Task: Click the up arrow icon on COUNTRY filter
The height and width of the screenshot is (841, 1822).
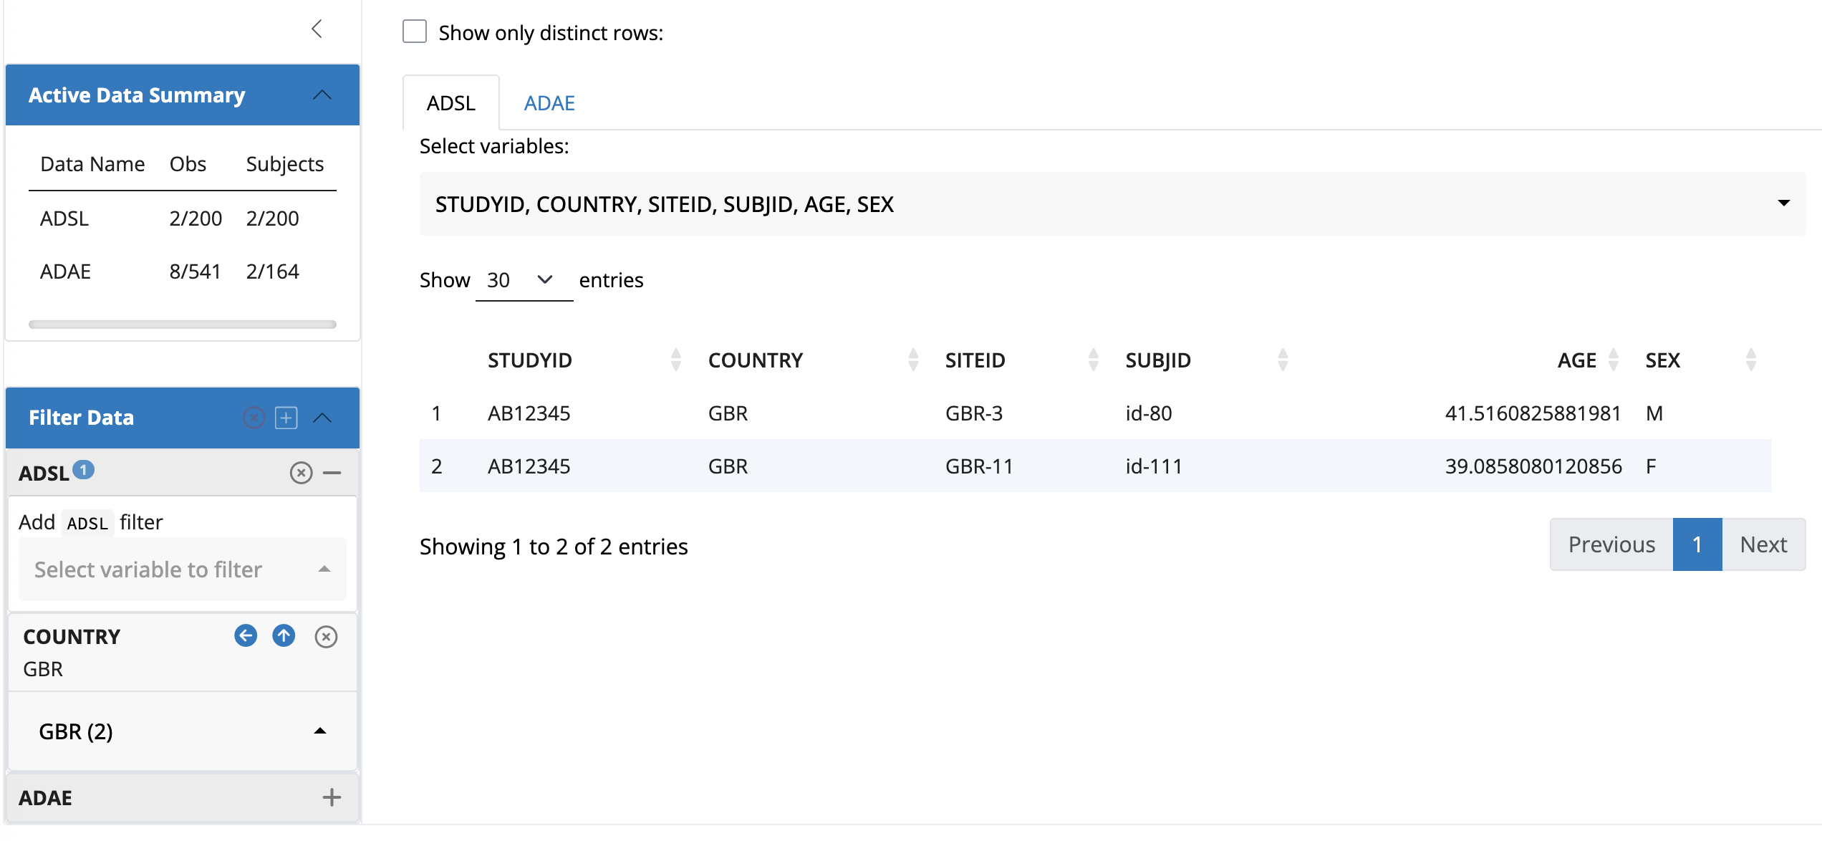Action: pyautogui.click(x=284, y=635)
